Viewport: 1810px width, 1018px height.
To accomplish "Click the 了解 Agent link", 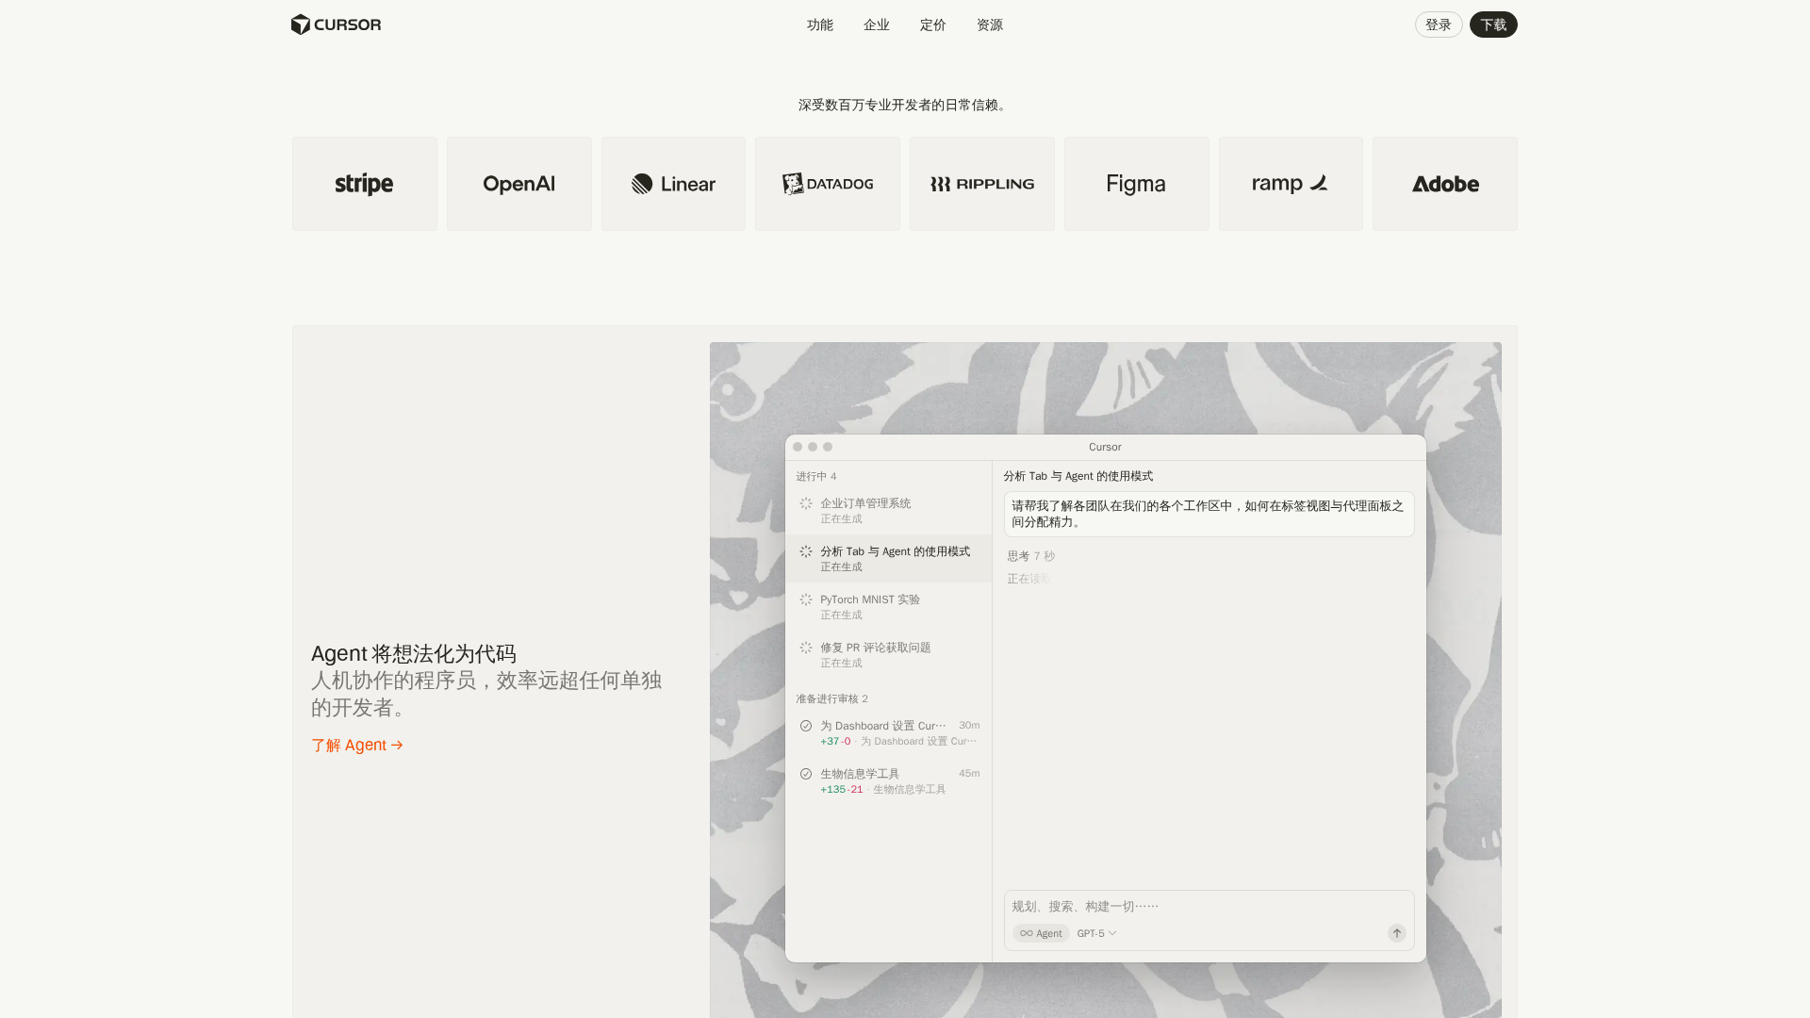I will click(356, 745).
